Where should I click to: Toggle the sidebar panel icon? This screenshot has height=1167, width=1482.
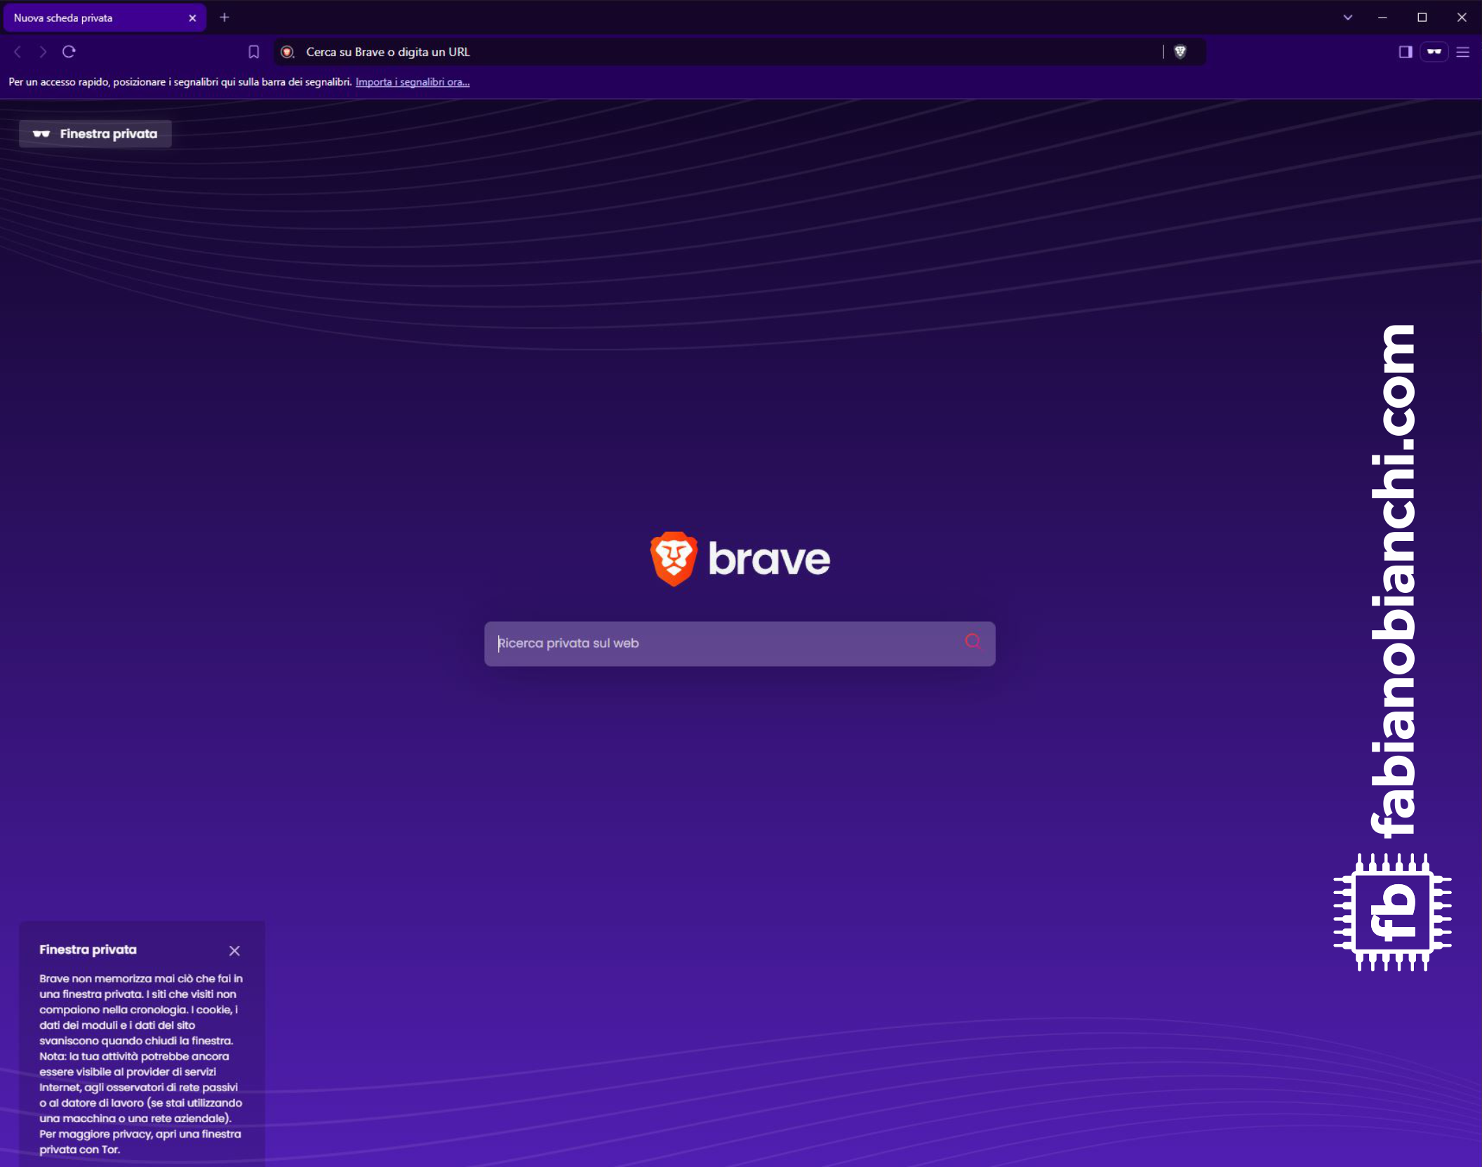point(1405,52)
